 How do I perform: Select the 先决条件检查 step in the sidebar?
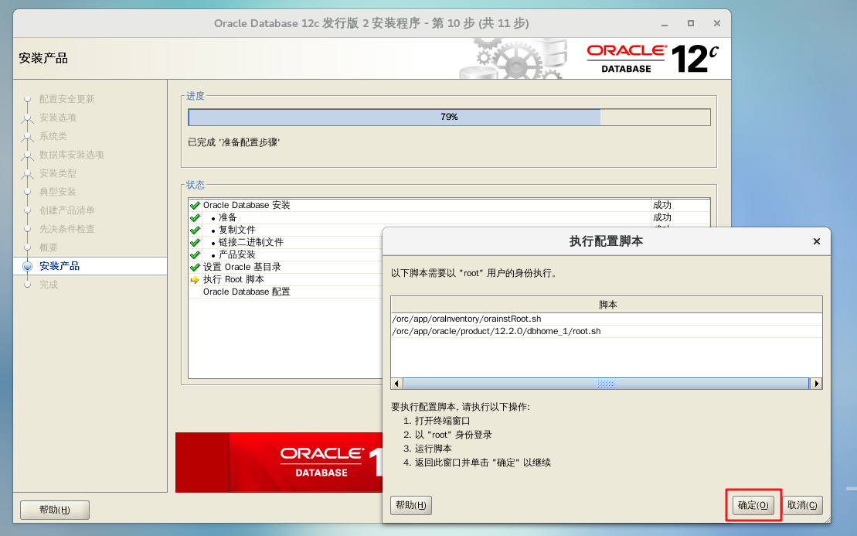point(66,229)
